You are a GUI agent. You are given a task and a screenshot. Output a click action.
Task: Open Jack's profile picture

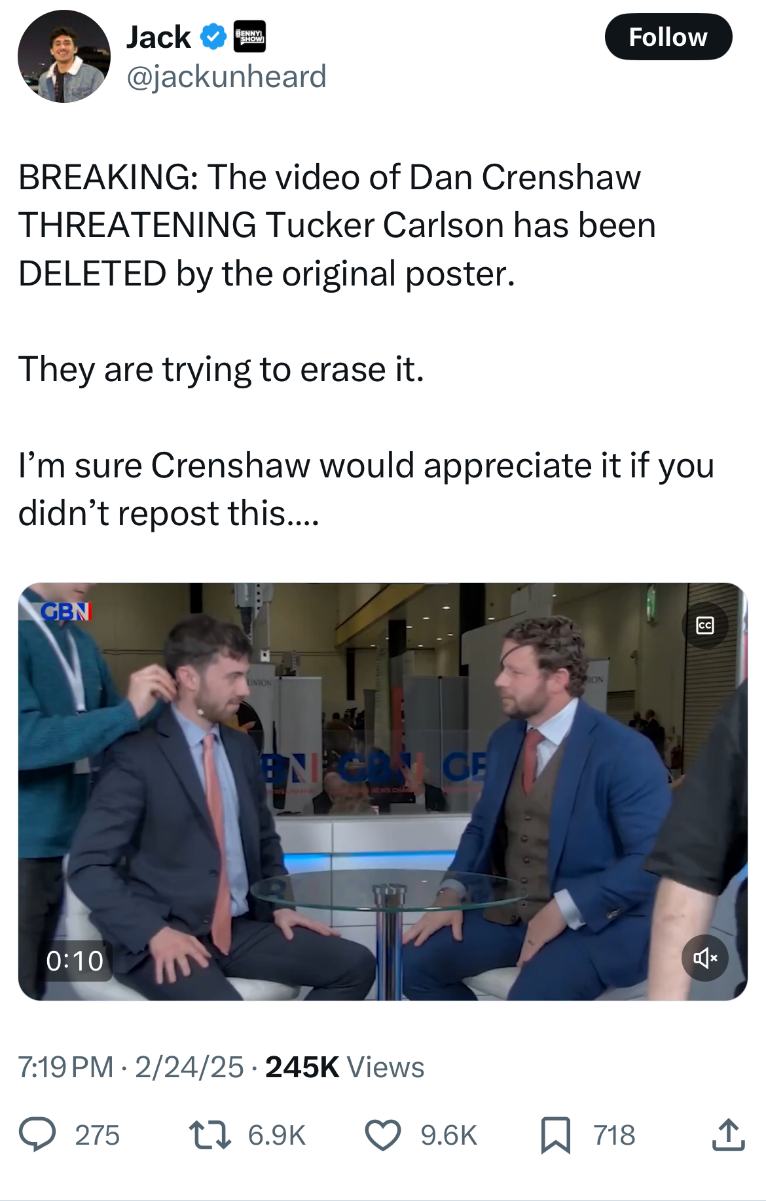pos(64,56)
